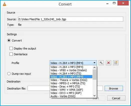Move profile list down with bottom arrow
The height and width of the screenshot is (106, 131).
point(94,95)
